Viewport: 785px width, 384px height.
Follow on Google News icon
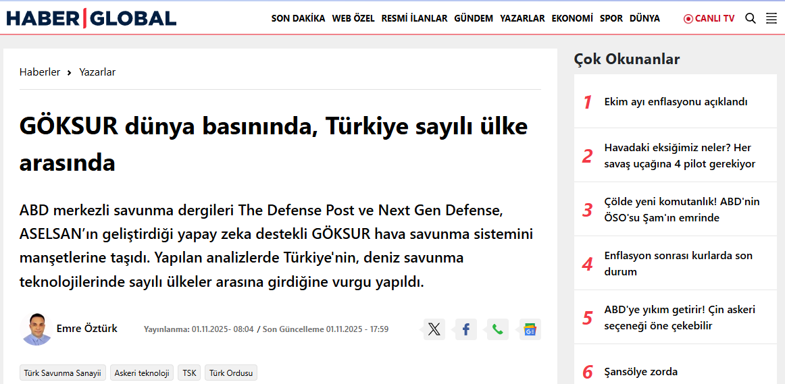pos(530,329)
